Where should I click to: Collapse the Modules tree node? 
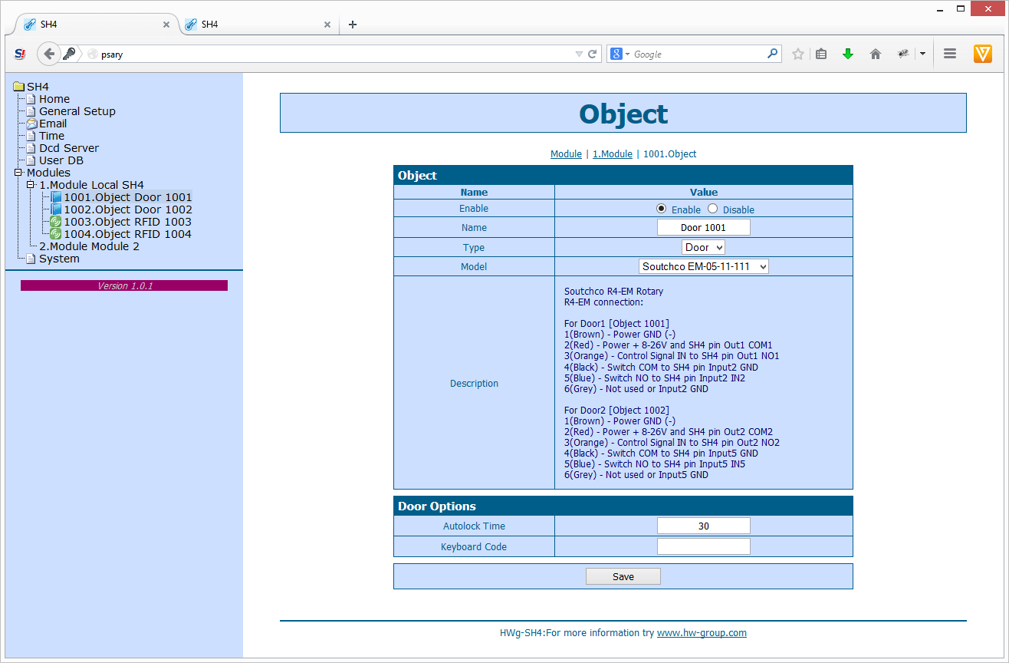pyautogui.click(x=18, y=173)
